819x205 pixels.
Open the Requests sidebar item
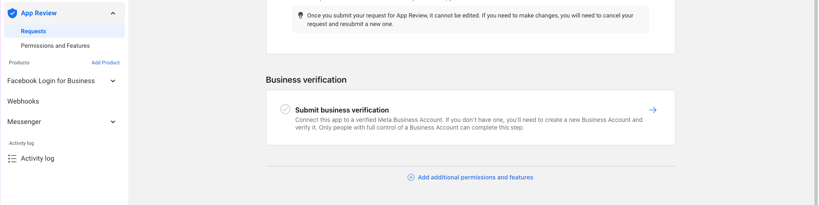tap(64, 31)
